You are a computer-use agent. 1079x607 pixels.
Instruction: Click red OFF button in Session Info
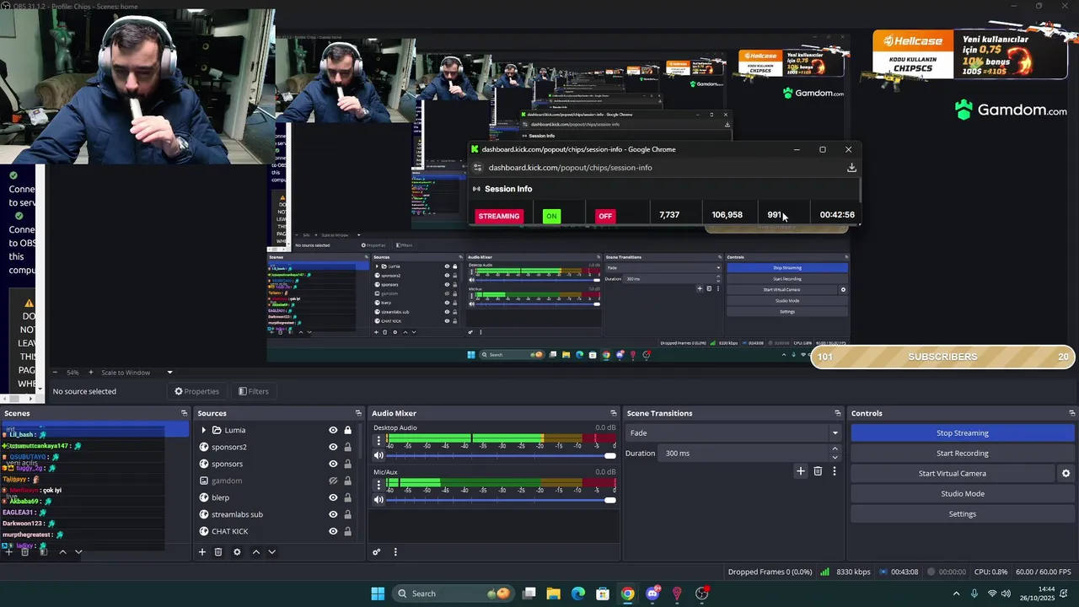click(605, 216)
